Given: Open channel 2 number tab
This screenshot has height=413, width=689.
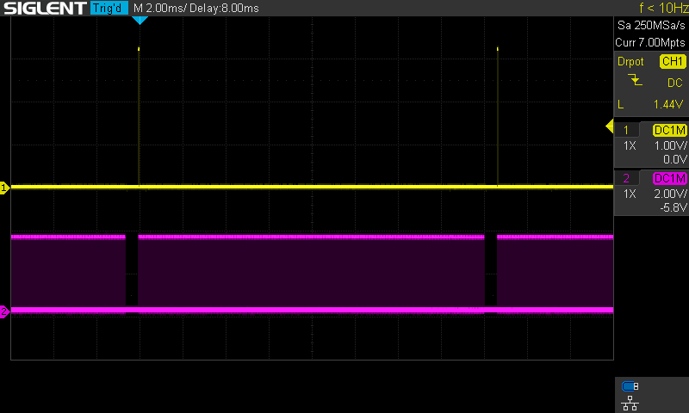Looking at the screenshot, I should coord(626,178).
